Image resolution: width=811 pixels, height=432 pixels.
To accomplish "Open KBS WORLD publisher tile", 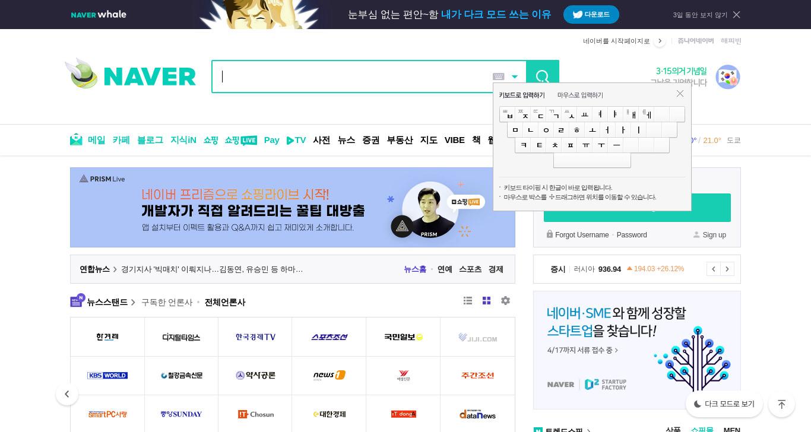I will (x=107, y=376).
